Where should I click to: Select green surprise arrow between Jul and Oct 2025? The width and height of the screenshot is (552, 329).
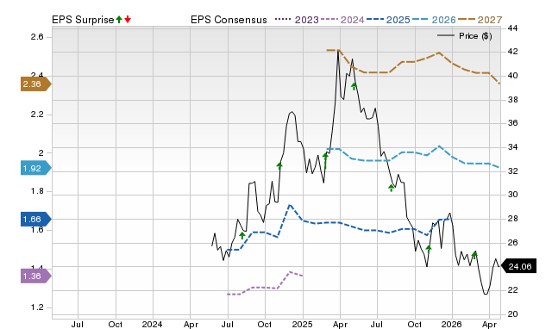point(391,188)
